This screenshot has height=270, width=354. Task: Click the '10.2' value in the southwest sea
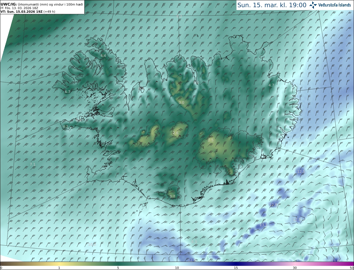(92, 244)
